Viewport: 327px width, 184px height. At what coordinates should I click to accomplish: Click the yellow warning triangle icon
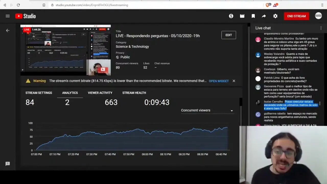(28, 81)
